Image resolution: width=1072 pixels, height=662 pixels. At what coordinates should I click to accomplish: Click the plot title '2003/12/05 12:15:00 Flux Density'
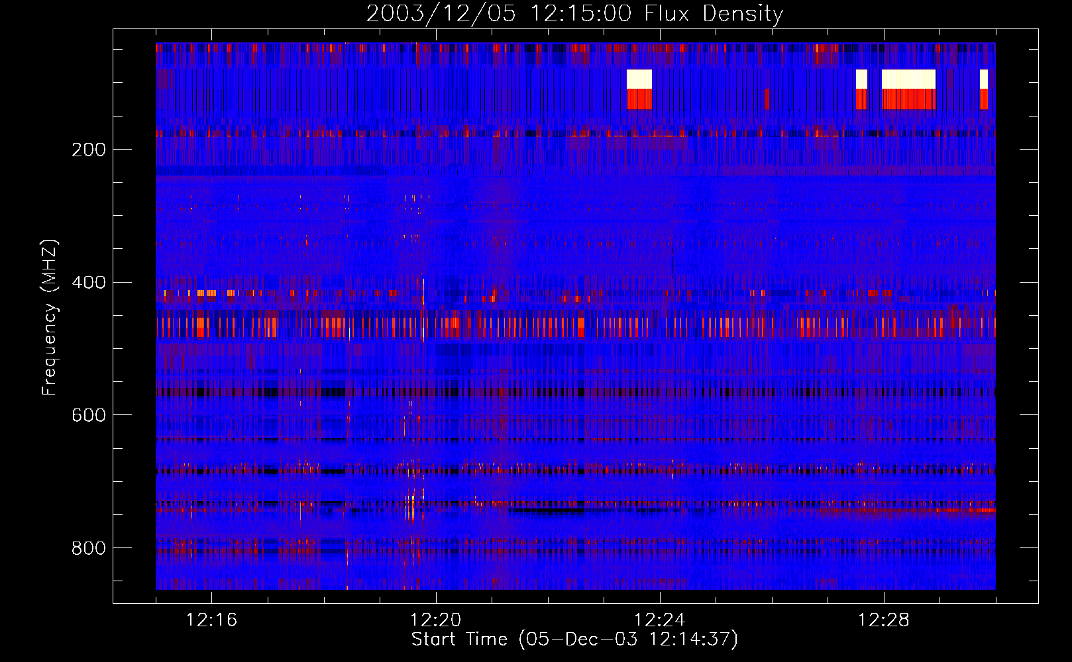(574, 13)
